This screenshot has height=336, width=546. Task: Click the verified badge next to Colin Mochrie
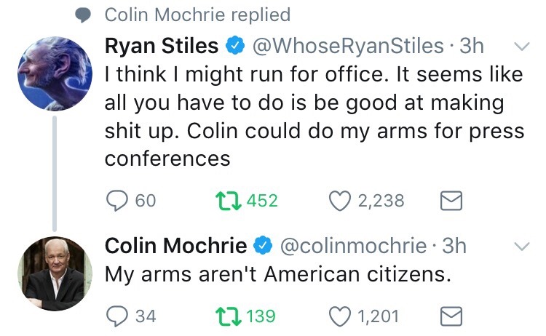click(x=263, y=247)
